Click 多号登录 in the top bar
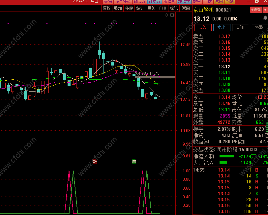This screenshot has width=268, height=215. pyautogui.click(x=123, y=2)
